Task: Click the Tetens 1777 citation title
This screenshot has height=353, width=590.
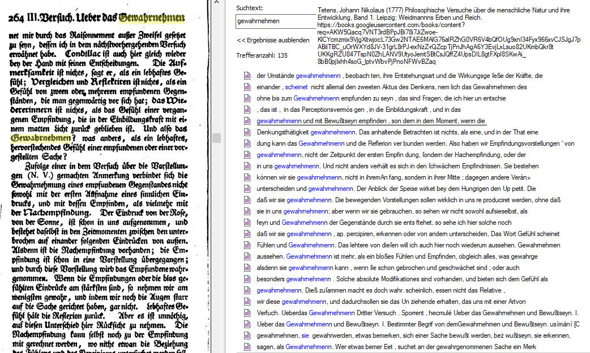Action: pos(443,14)
